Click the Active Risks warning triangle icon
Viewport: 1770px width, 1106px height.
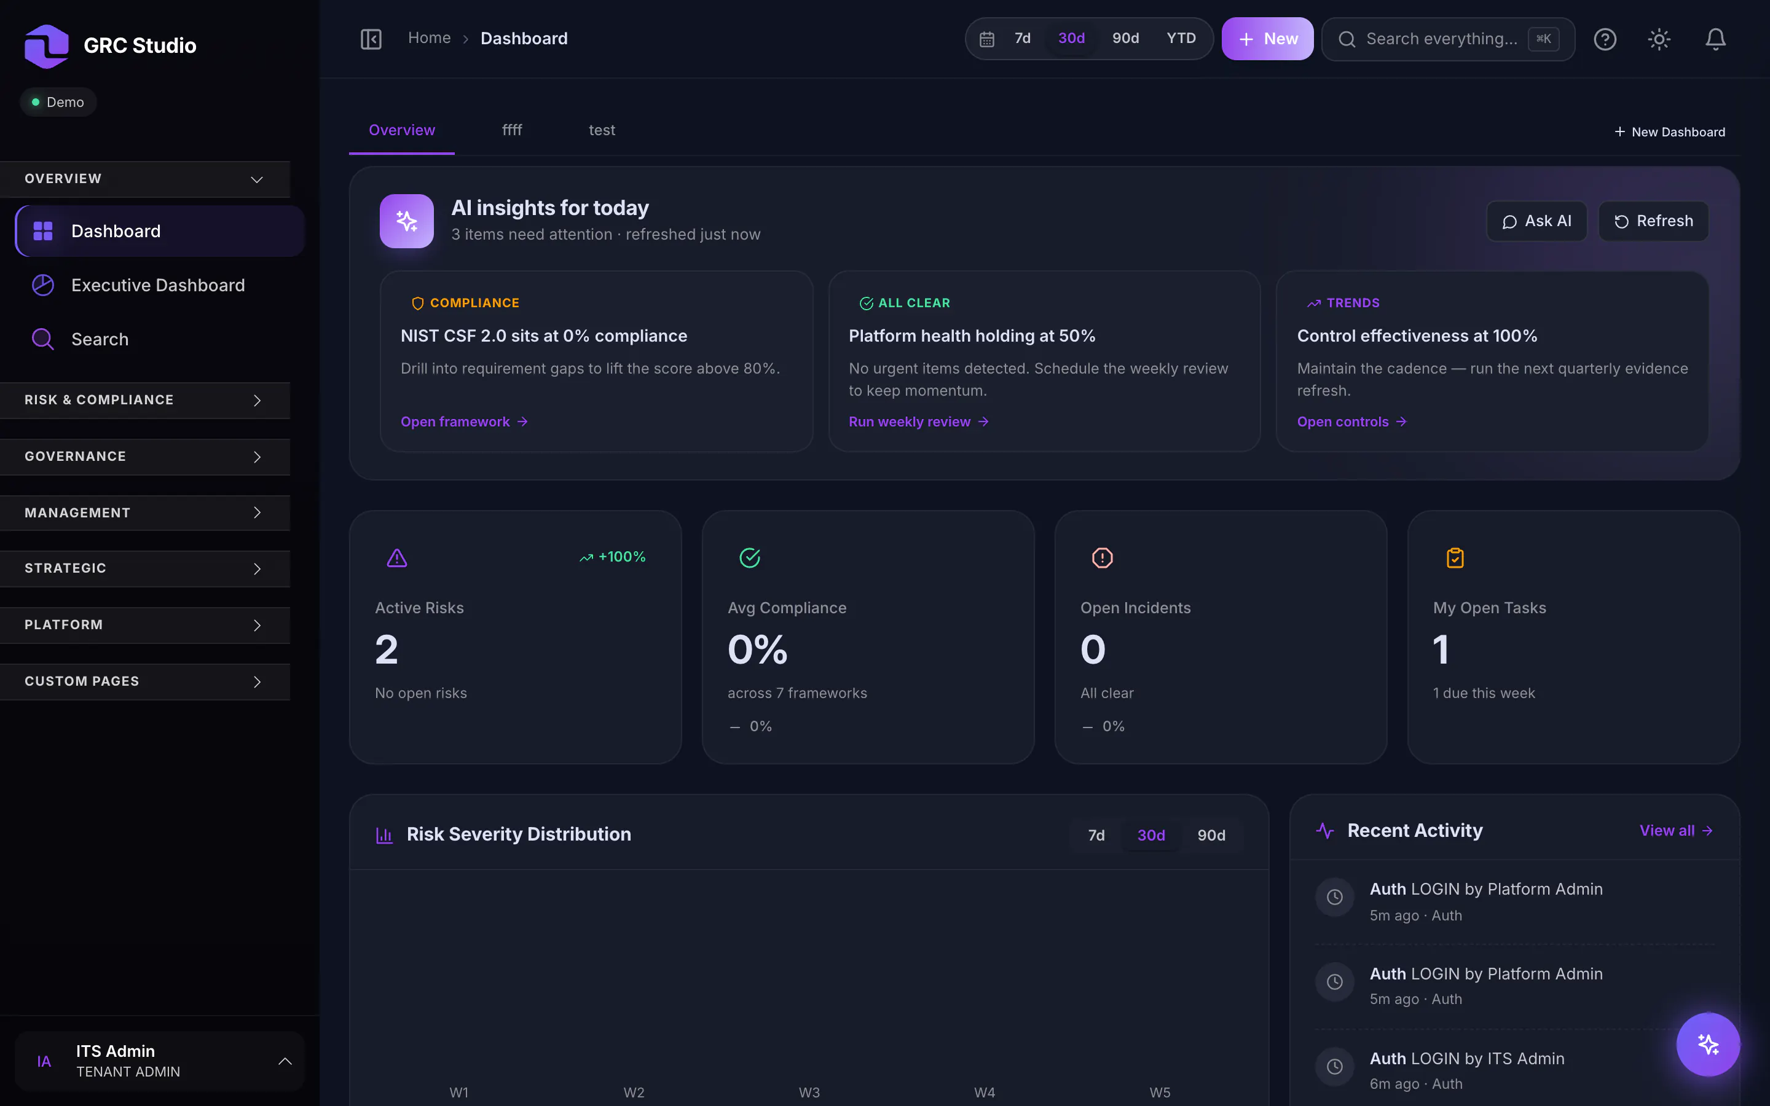[x=396, y=558]
